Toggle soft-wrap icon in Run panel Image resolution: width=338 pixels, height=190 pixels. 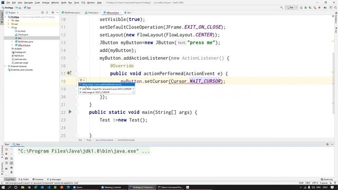12,158
